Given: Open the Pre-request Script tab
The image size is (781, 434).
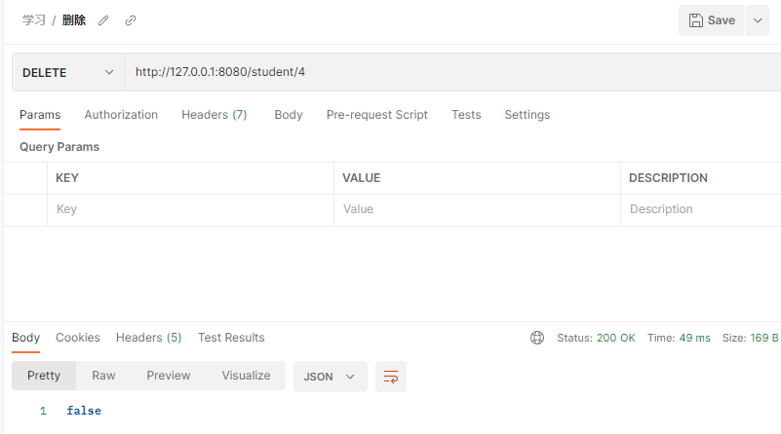Looking at the screenshot, I should (377, 115).
